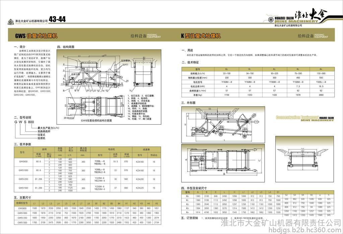This screenshot has height=234, width=343.
Task: Click the "净重(kg)" row header
Action: (198, 95)
